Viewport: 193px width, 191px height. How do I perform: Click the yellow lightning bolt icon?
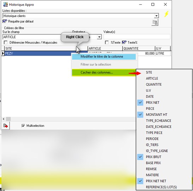click(166, 14)
